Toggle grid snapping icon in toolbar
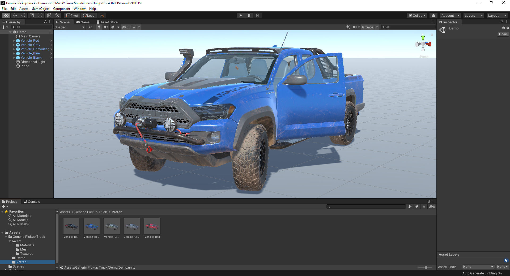 [102, 15]
